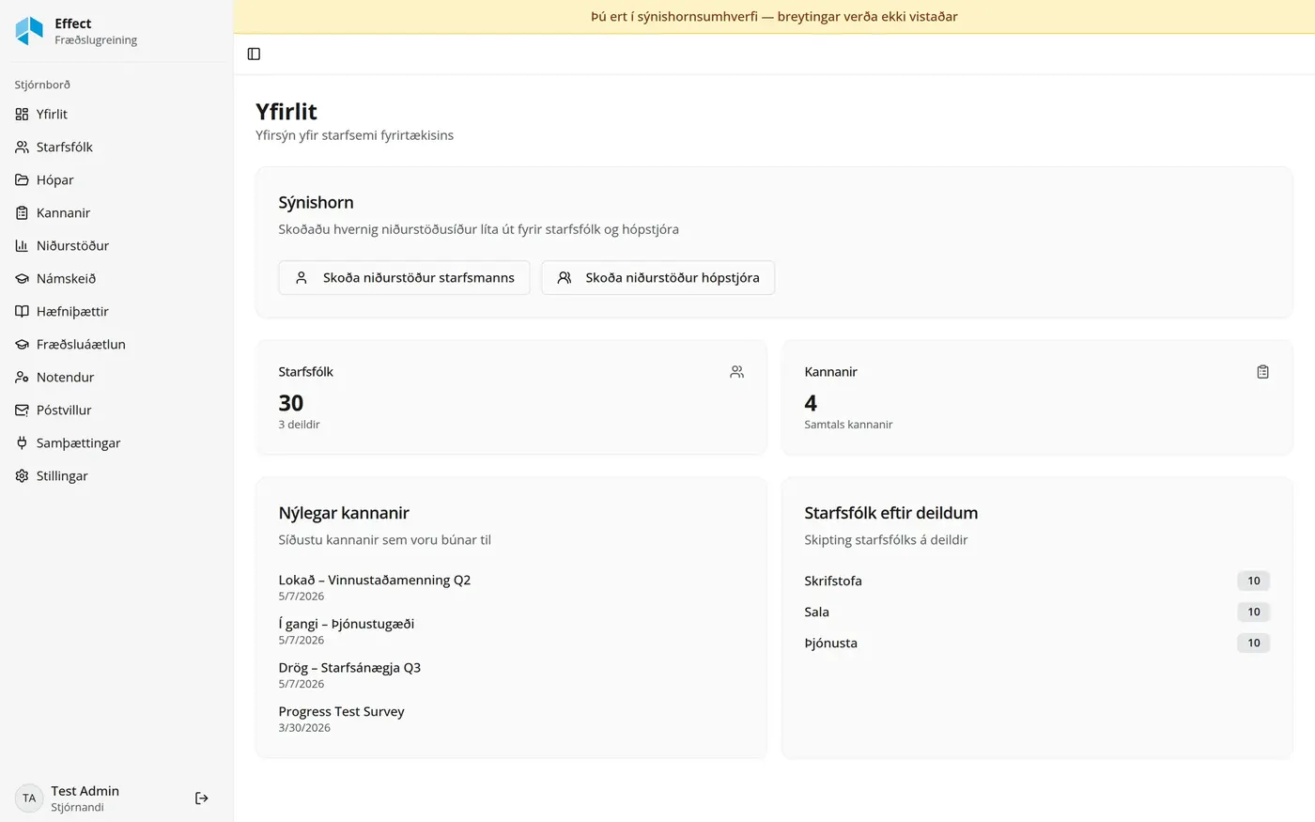Click the 3/30/2026 survey date

coord(304,728)
